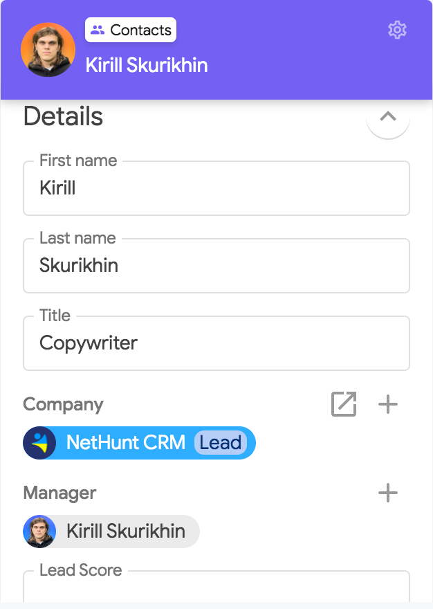Open the company record in a new window

click(344, 404)
